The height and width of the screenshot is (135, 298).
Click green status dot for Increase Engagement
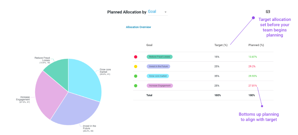(136, 86)
